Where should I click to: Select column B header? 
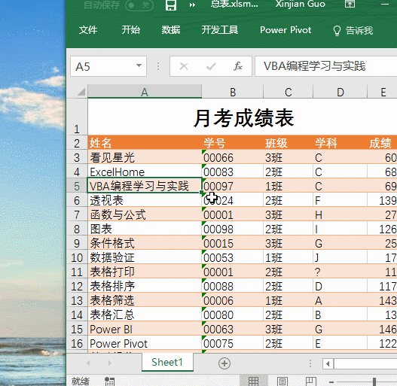point(233,92)
